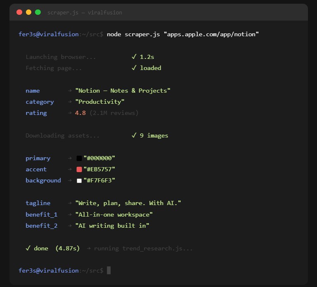This screenshot has width=317, height=287.
Task: Click the value "All-in-one workspace"
Action: pyautogui.click(x=114, y=215)
